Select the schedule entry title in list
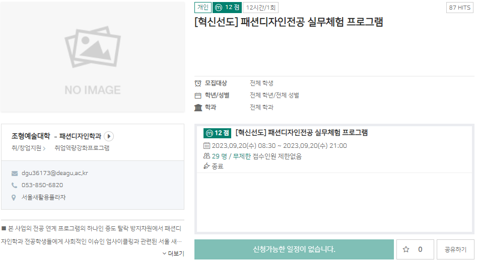 coord(301,133)
